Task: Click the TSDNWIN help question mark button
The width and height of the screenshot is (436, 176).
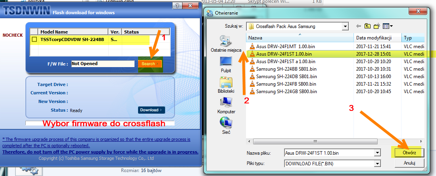Action: [x=178, y=5]
